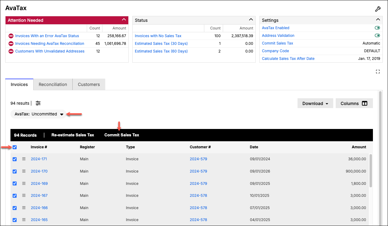The width and height of the screenshot is (388, 226).
Task: Switch to the Reconciliation tab
Action: (53, 84)
